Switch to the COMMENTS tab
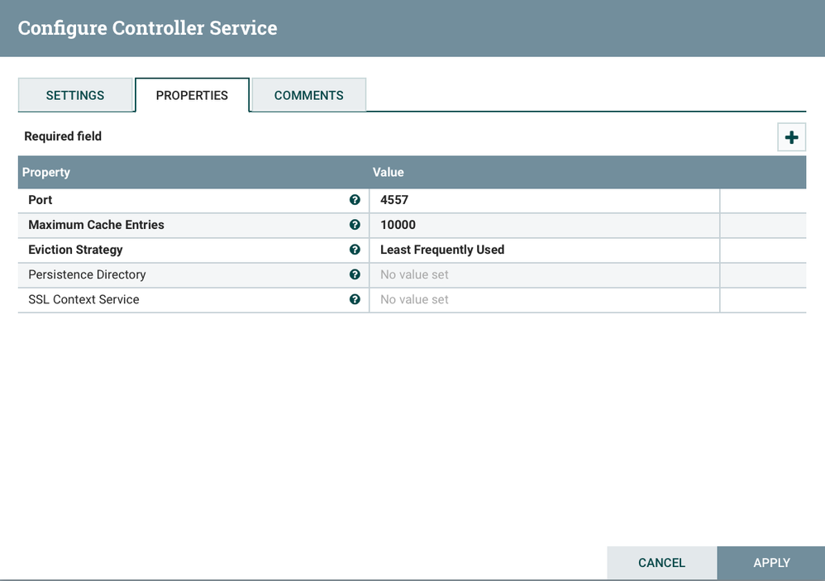Image resolution: width=825 pixels, height=581 pixels. 309,95
